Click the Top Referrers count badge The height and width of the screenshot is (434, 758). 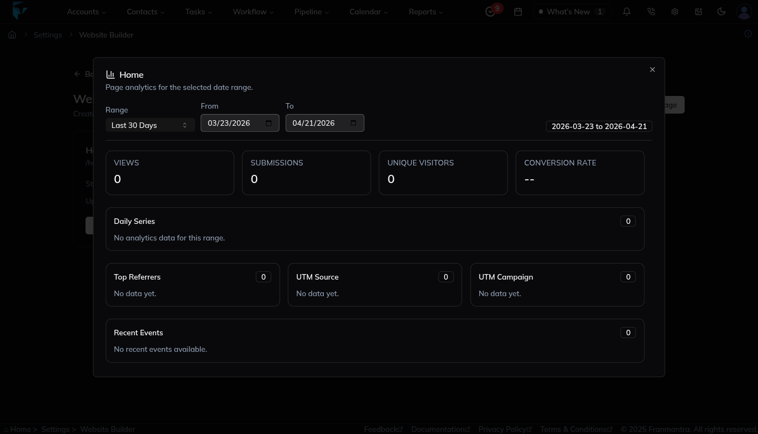click(263, 277)
